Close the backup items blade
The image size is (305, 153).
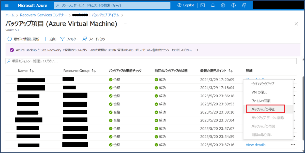click(296, 24)
